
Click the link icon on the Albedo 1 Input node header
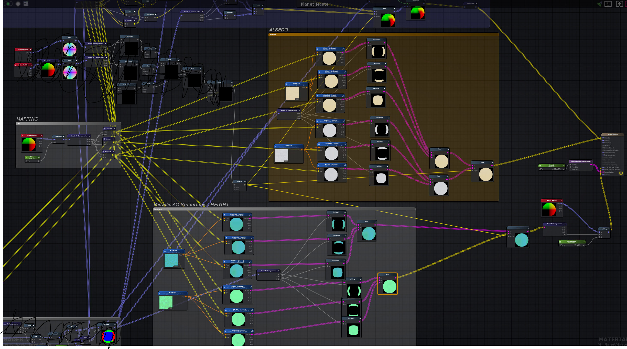[x=343, y=49]
